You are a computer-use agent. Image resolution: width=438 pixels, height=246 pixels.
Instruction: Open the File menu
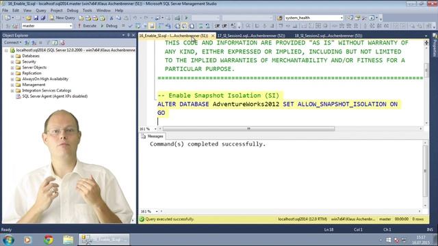click(5, 10)
